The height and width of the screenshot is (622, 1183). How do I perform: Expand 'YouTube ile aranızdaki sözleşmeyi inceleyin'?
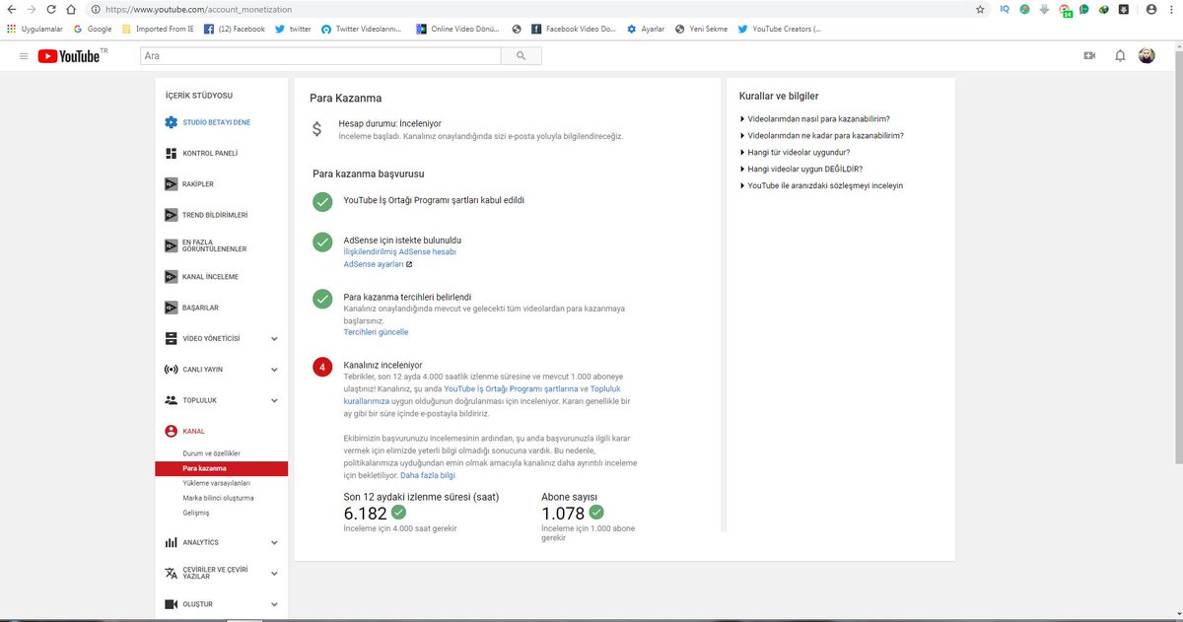point(821,185)
